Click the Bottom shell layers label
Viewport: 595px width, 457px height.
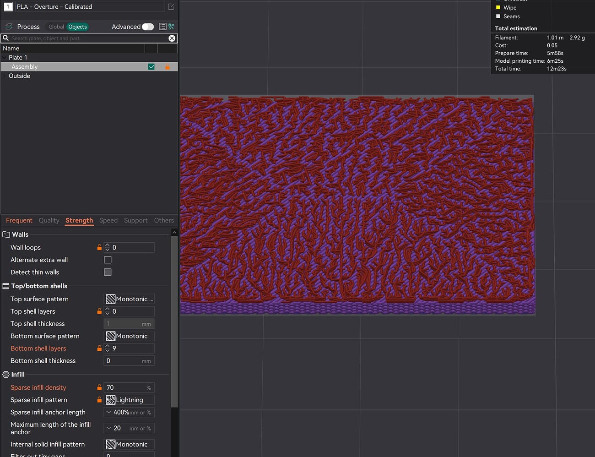[x=38, y=348]
